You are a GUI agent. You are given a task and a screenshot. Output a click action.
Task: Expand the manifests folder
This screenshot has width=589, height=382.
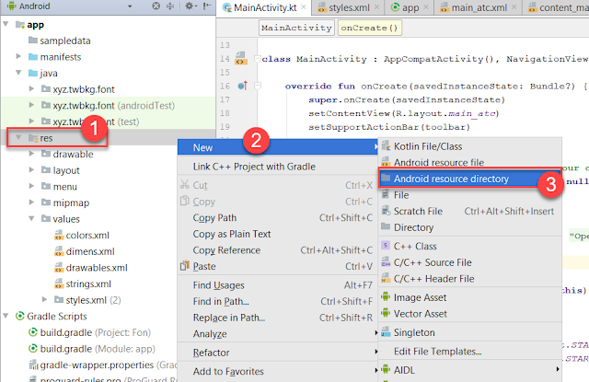click(x=18, y=57)
